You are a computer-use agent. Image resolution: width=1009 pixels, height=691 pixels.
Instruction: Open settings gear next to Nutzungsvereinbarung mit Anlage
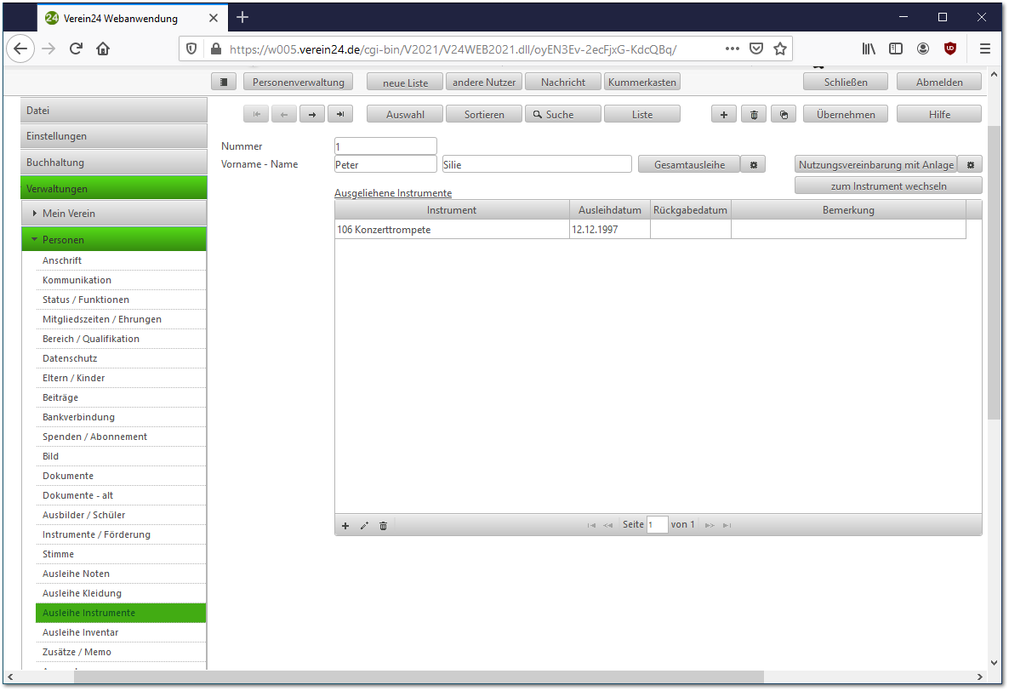[970, 165]
